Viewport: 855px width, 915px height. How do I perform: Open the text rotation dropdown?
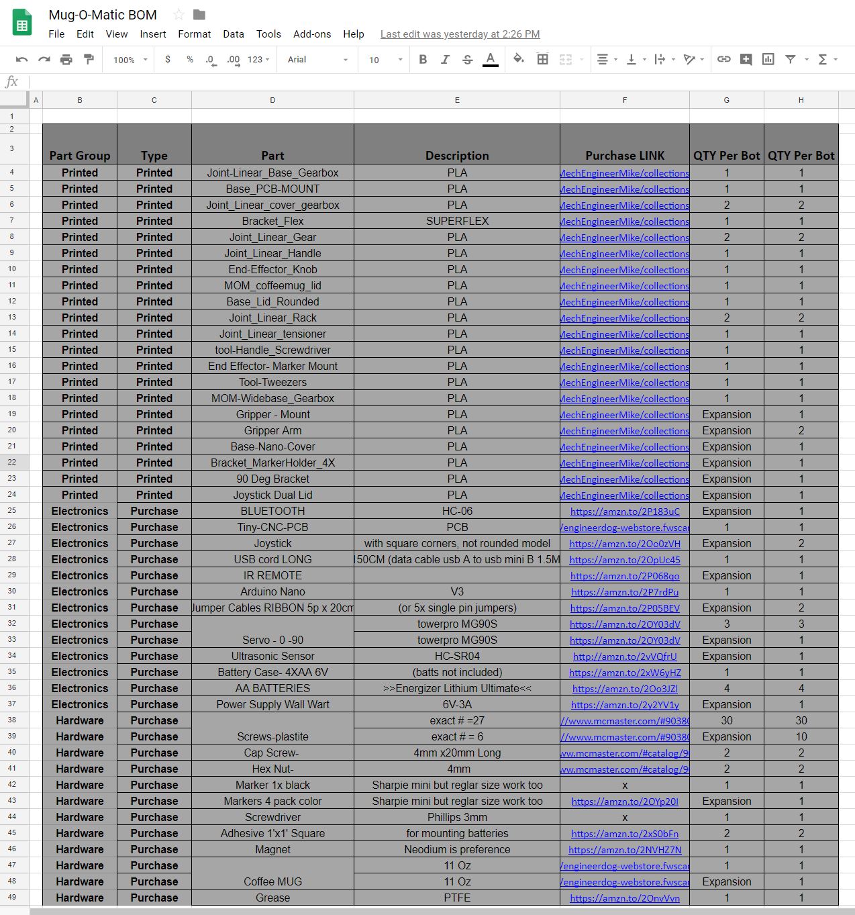coord(693,60)
